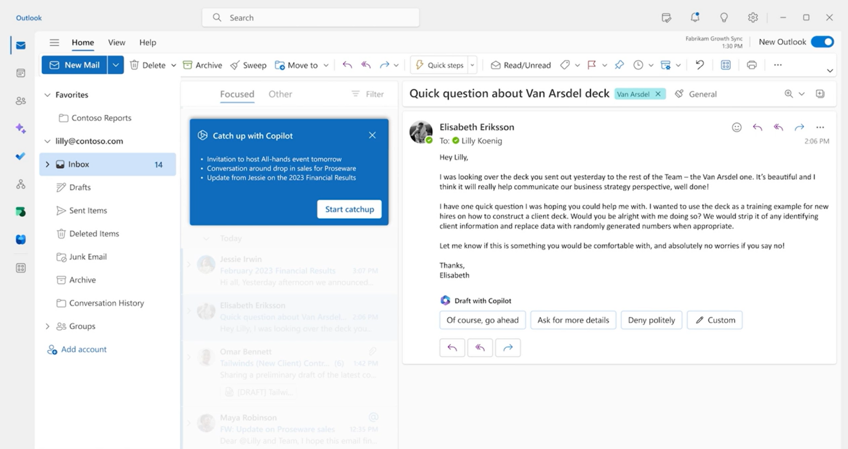Toggle Read/Unread status of message
848x449 pixels.
click(521, 65)
